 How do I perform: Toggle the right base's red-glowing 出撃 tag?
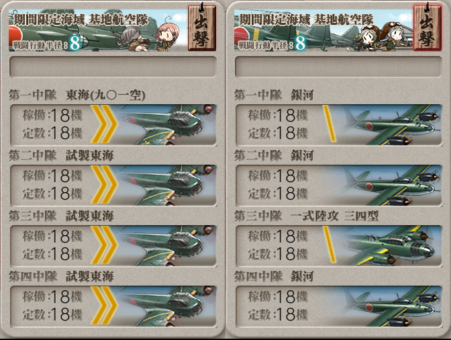428,28
